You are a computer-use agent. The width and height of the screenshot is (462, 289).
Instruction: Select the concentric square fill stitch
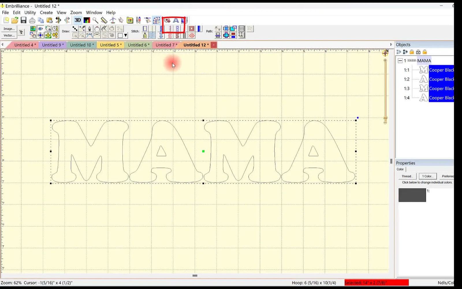[x=191, y=28]
